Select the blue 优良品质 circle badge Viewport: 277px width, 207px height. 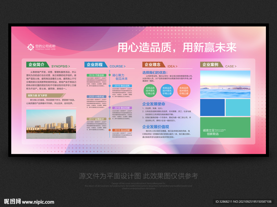[x=167, y=90]
